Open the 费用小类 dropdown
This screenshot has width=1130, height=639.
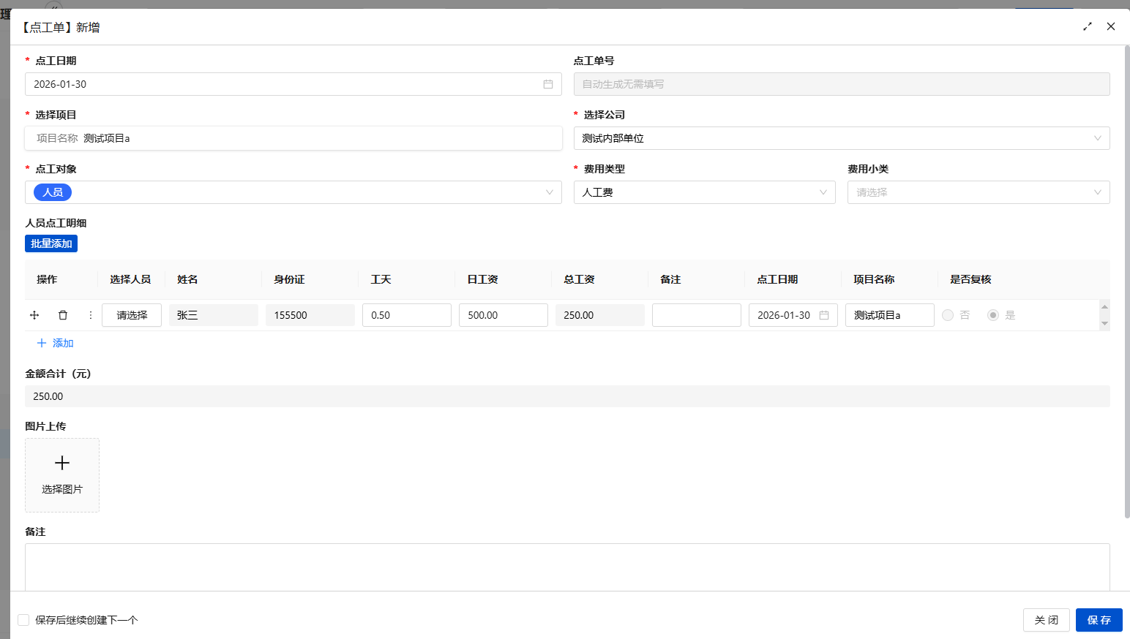pyautogui.click(x=1097, y=192)
